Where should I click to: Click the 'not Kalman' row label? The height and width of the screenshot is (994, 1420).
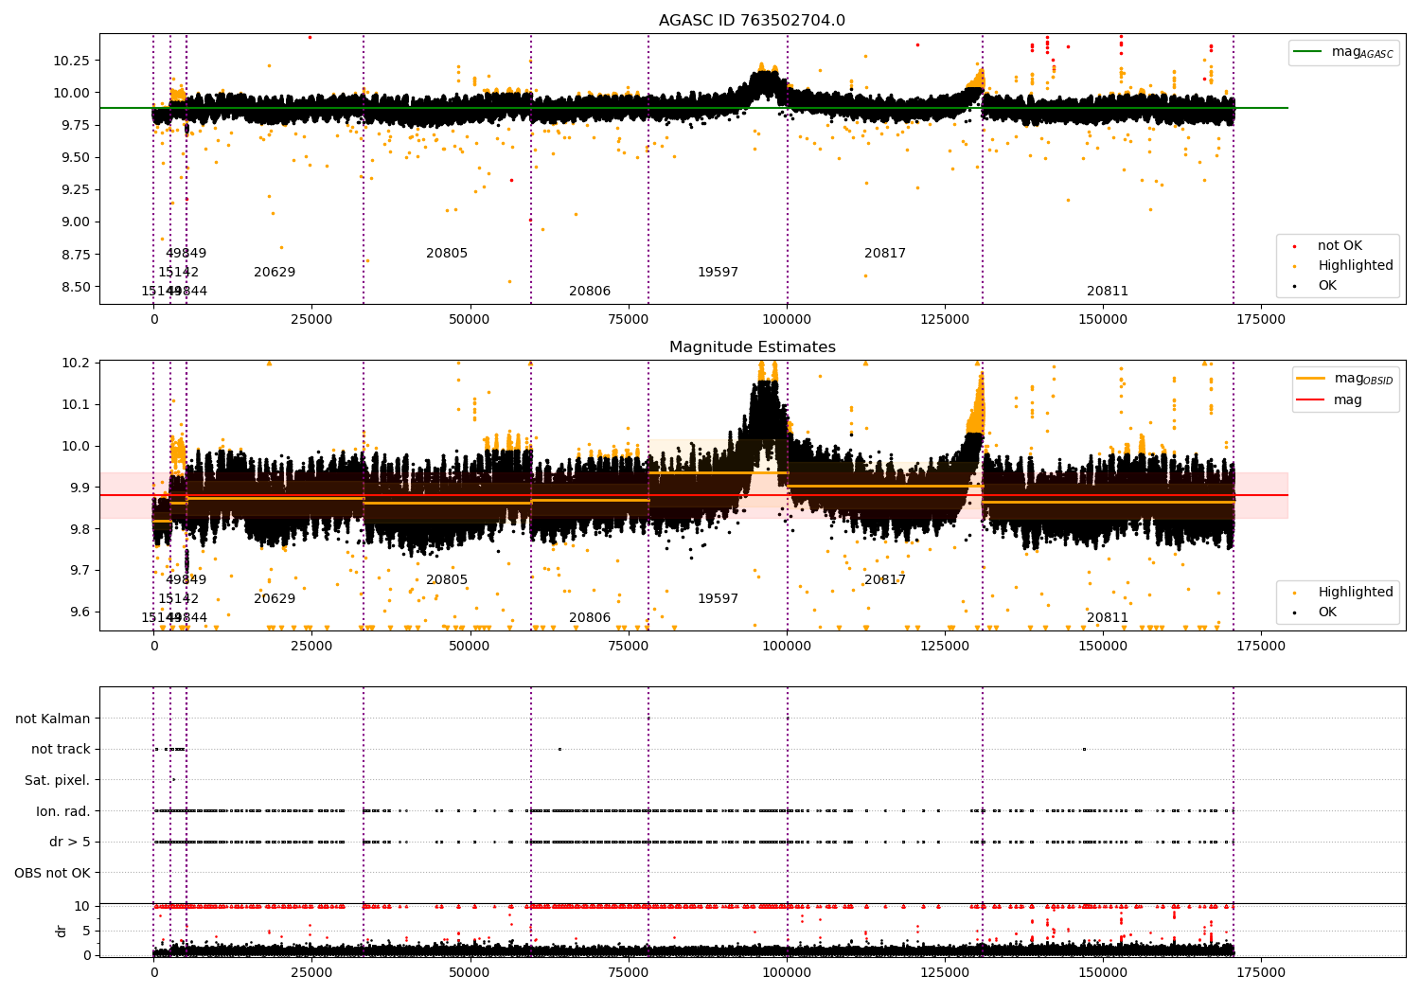53,719
